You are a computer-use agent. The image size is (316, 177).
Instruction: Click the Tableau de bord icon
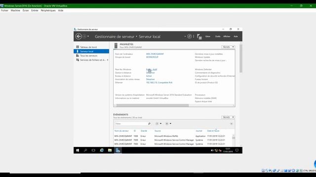[x=78, y=47]
